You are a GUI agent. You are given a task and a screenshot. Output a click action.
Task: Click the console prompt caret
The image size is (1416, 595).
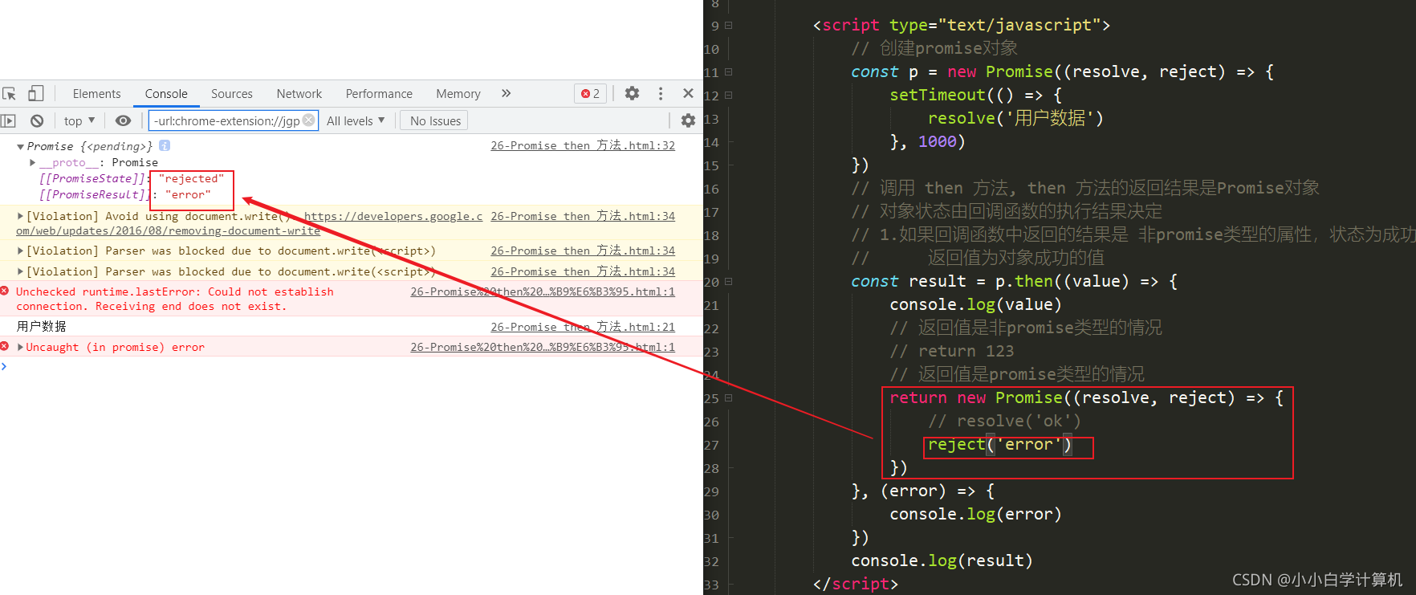coord(4,366)
